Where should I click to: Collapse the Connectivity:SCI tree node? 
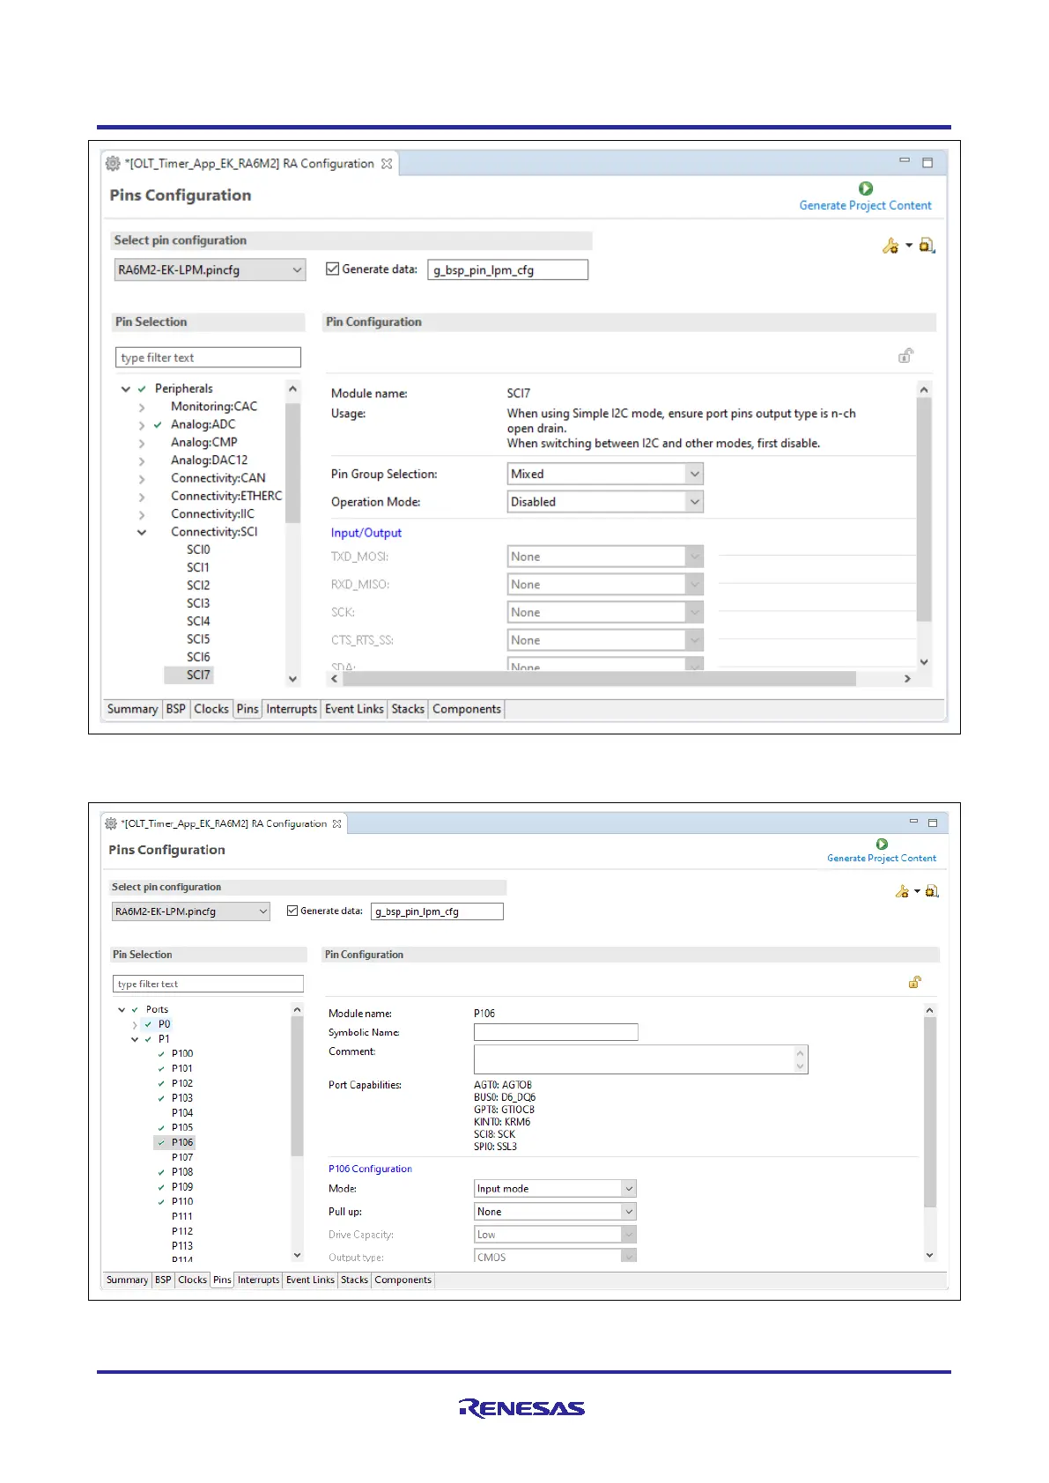pyautogui.click(x=142, y=532)
